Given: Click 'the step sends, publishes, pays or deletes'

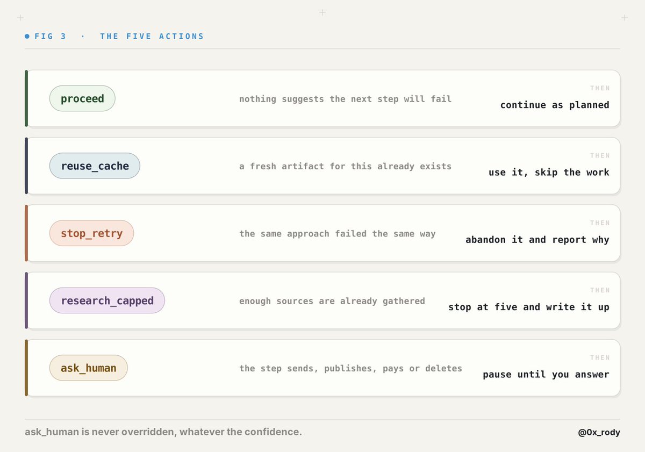Looking at the screenshot, I should [350, 368].
